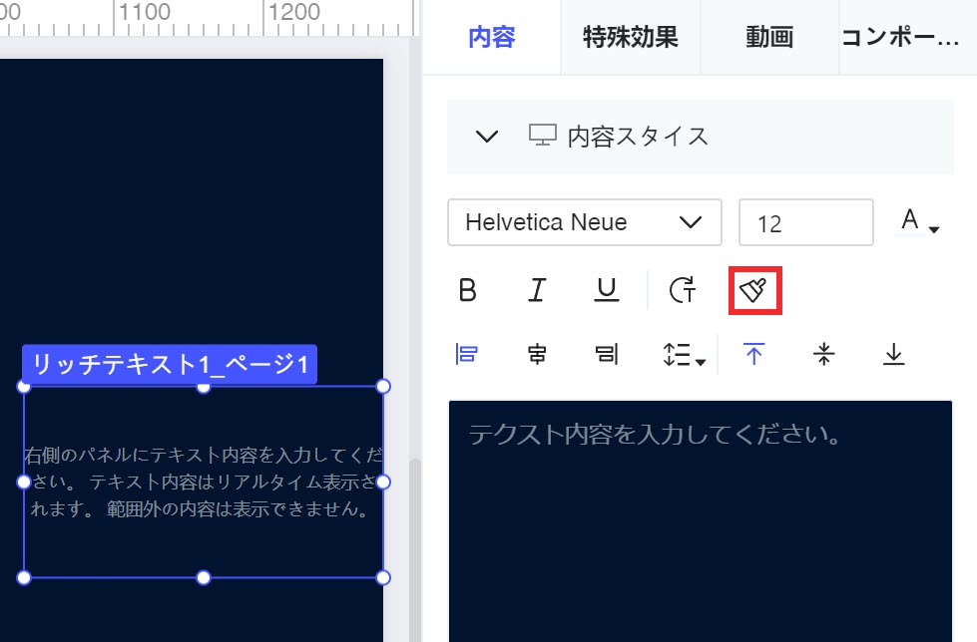Click the clear formatting brush icon

[753, 291]
